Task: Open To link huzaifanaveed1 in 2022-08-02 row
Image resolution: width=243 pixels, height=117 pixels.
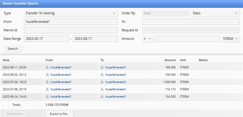Action: pyautogui.click(x=116, y=75)
